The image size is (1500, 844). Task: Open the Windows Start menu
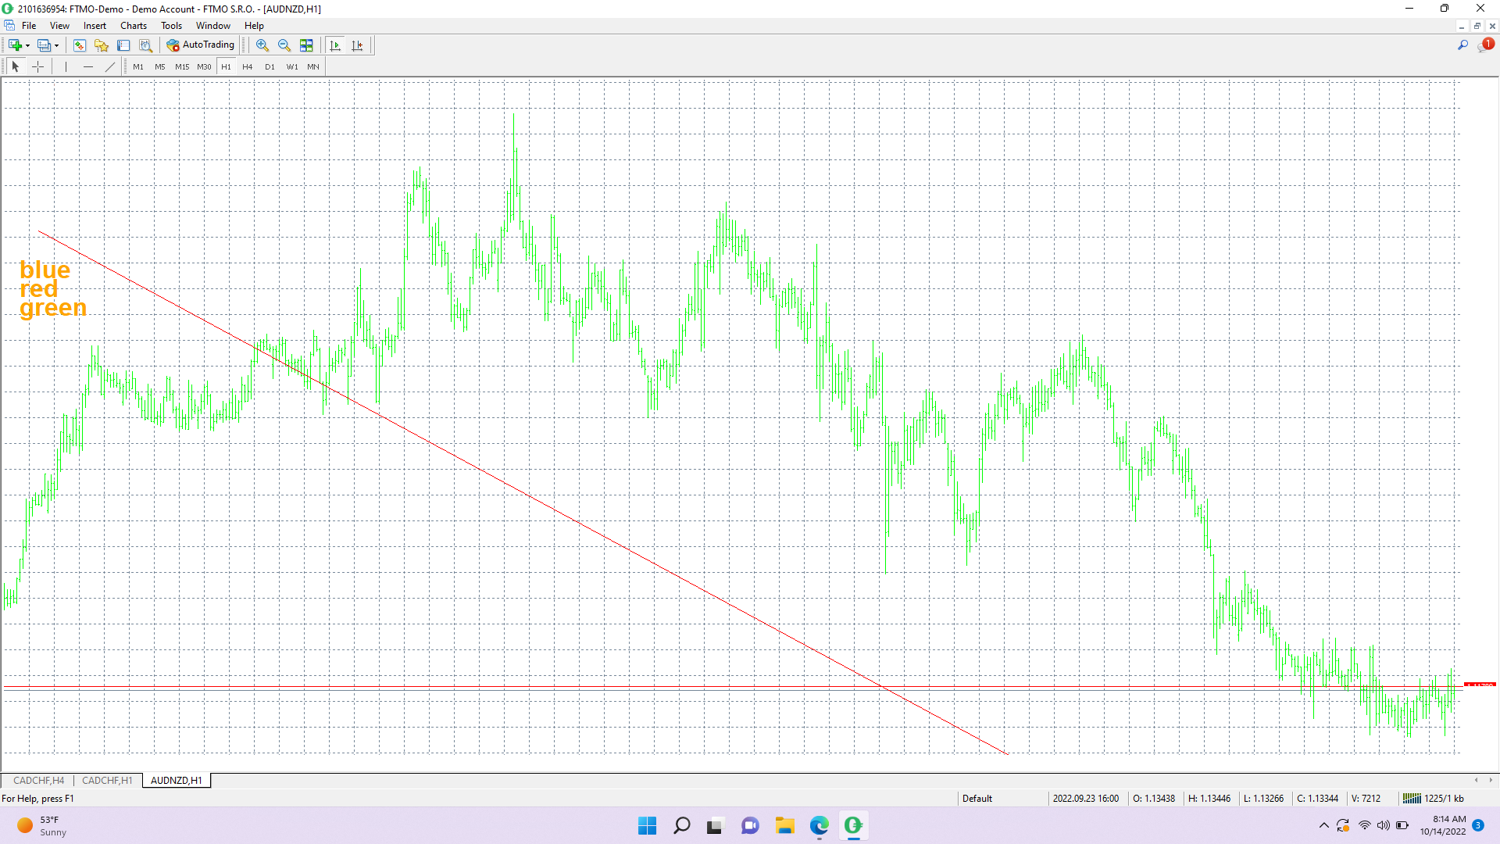pos(647,825)
